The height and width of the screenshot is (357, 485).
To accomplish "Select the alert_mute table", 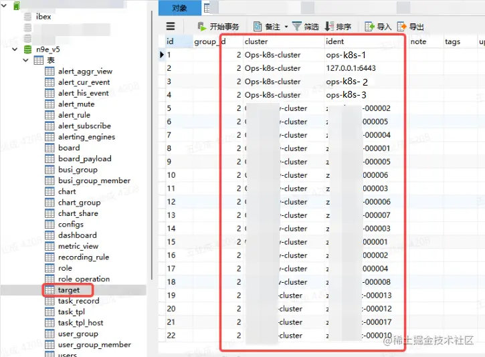I will (76, 104).
